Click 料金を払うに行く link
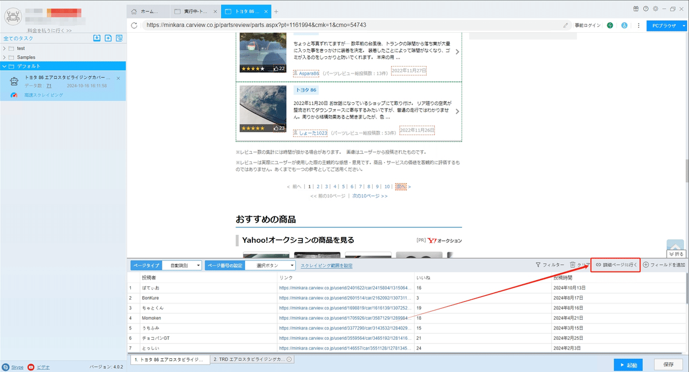Screen dimensions: 689x372 (49, 30)
